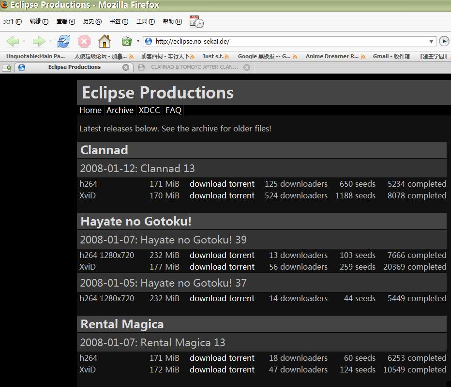Screen dimensions: 451x387
Task: Open the 书签 (B) menu
Action: [119, 22]
